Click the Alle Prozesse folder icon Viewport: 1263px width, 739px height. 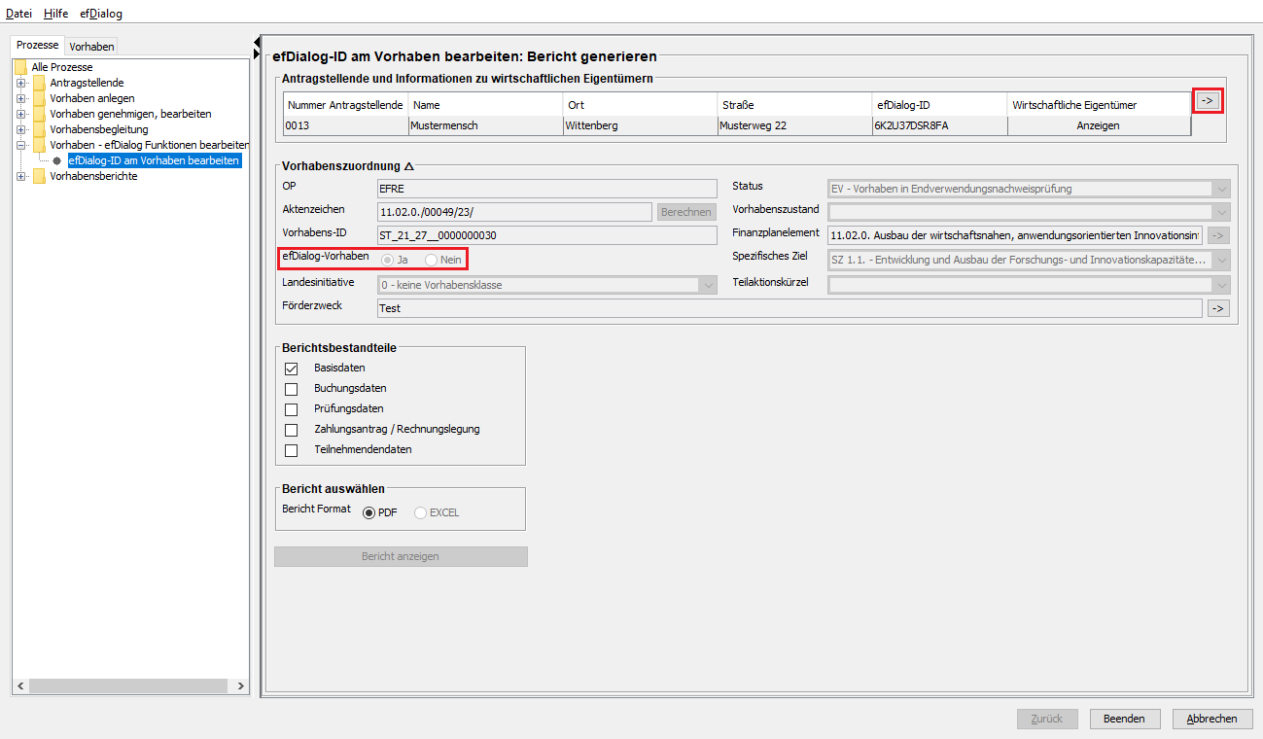(x=20, y=67)
